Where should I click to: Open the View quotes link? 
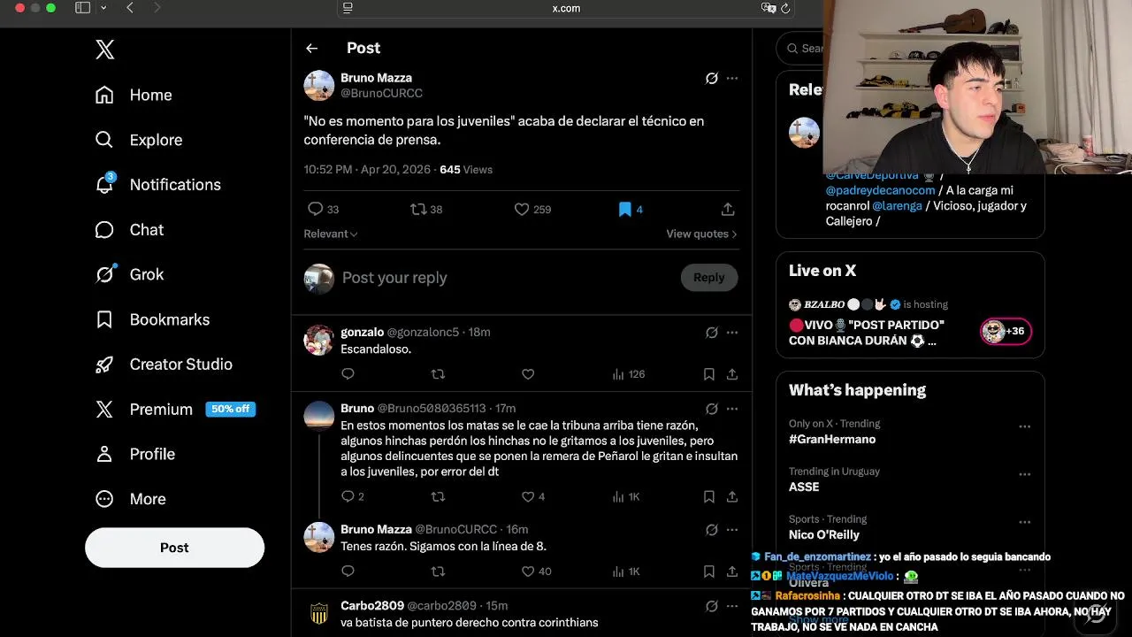pyautogui.click(x=702, y=234)
